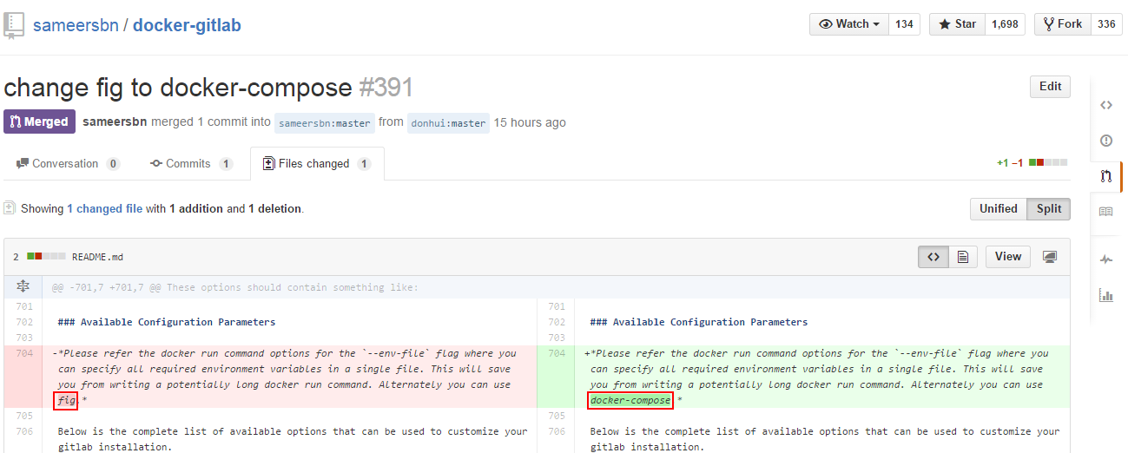
Task: Open the forks count 336
Action: (x=1106, y=24)
